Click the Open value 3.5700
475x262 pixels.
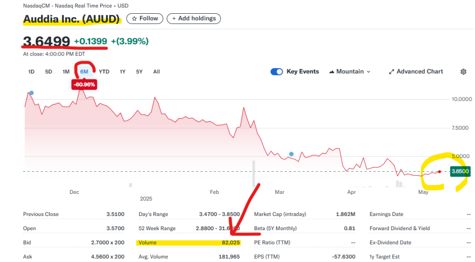(x=116, y=229)
